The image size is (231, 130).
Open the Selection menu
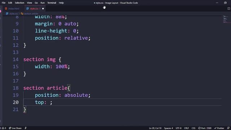tap(19, 3)
